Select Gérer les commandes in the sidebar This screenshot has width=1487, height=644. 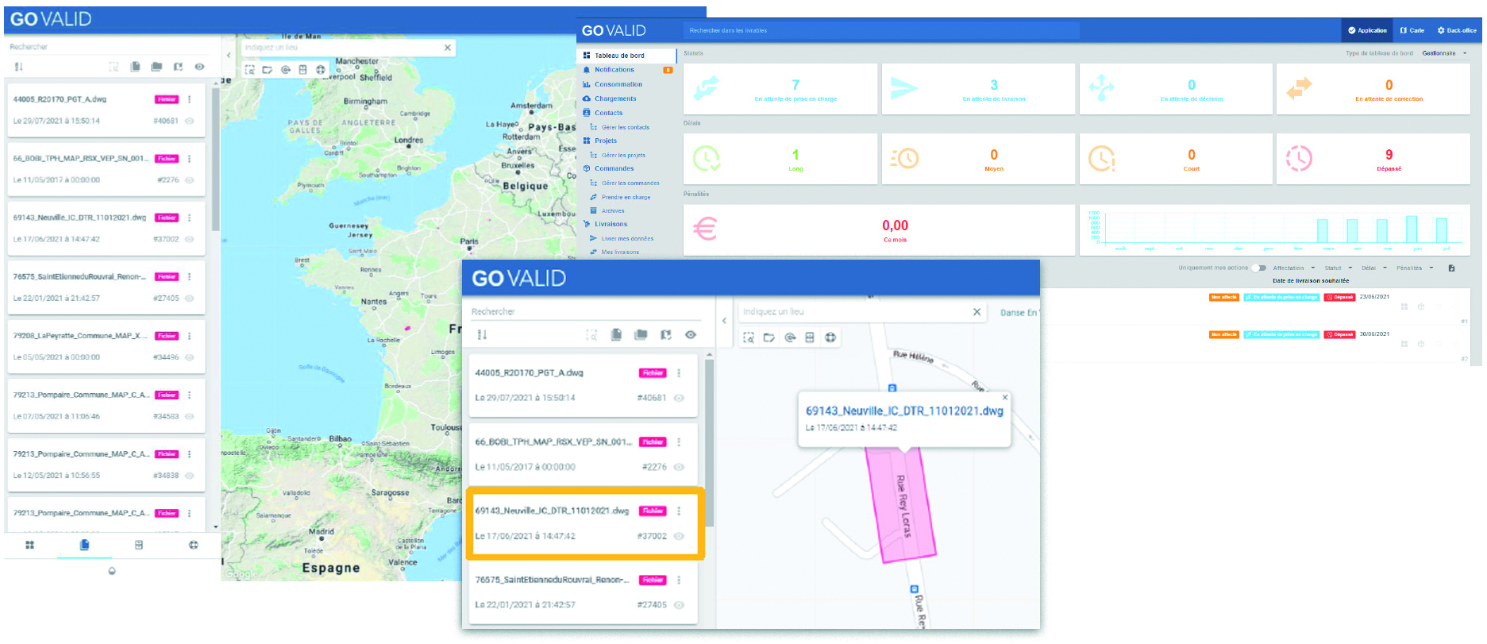coord(630,183)
